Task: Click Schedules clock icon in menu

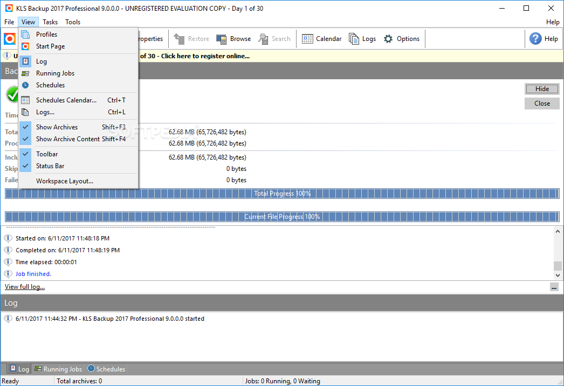Action: [x=25, y=85]
